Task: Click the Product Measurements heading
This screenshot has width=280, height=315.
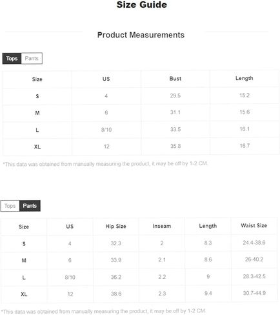Action: 141,35
